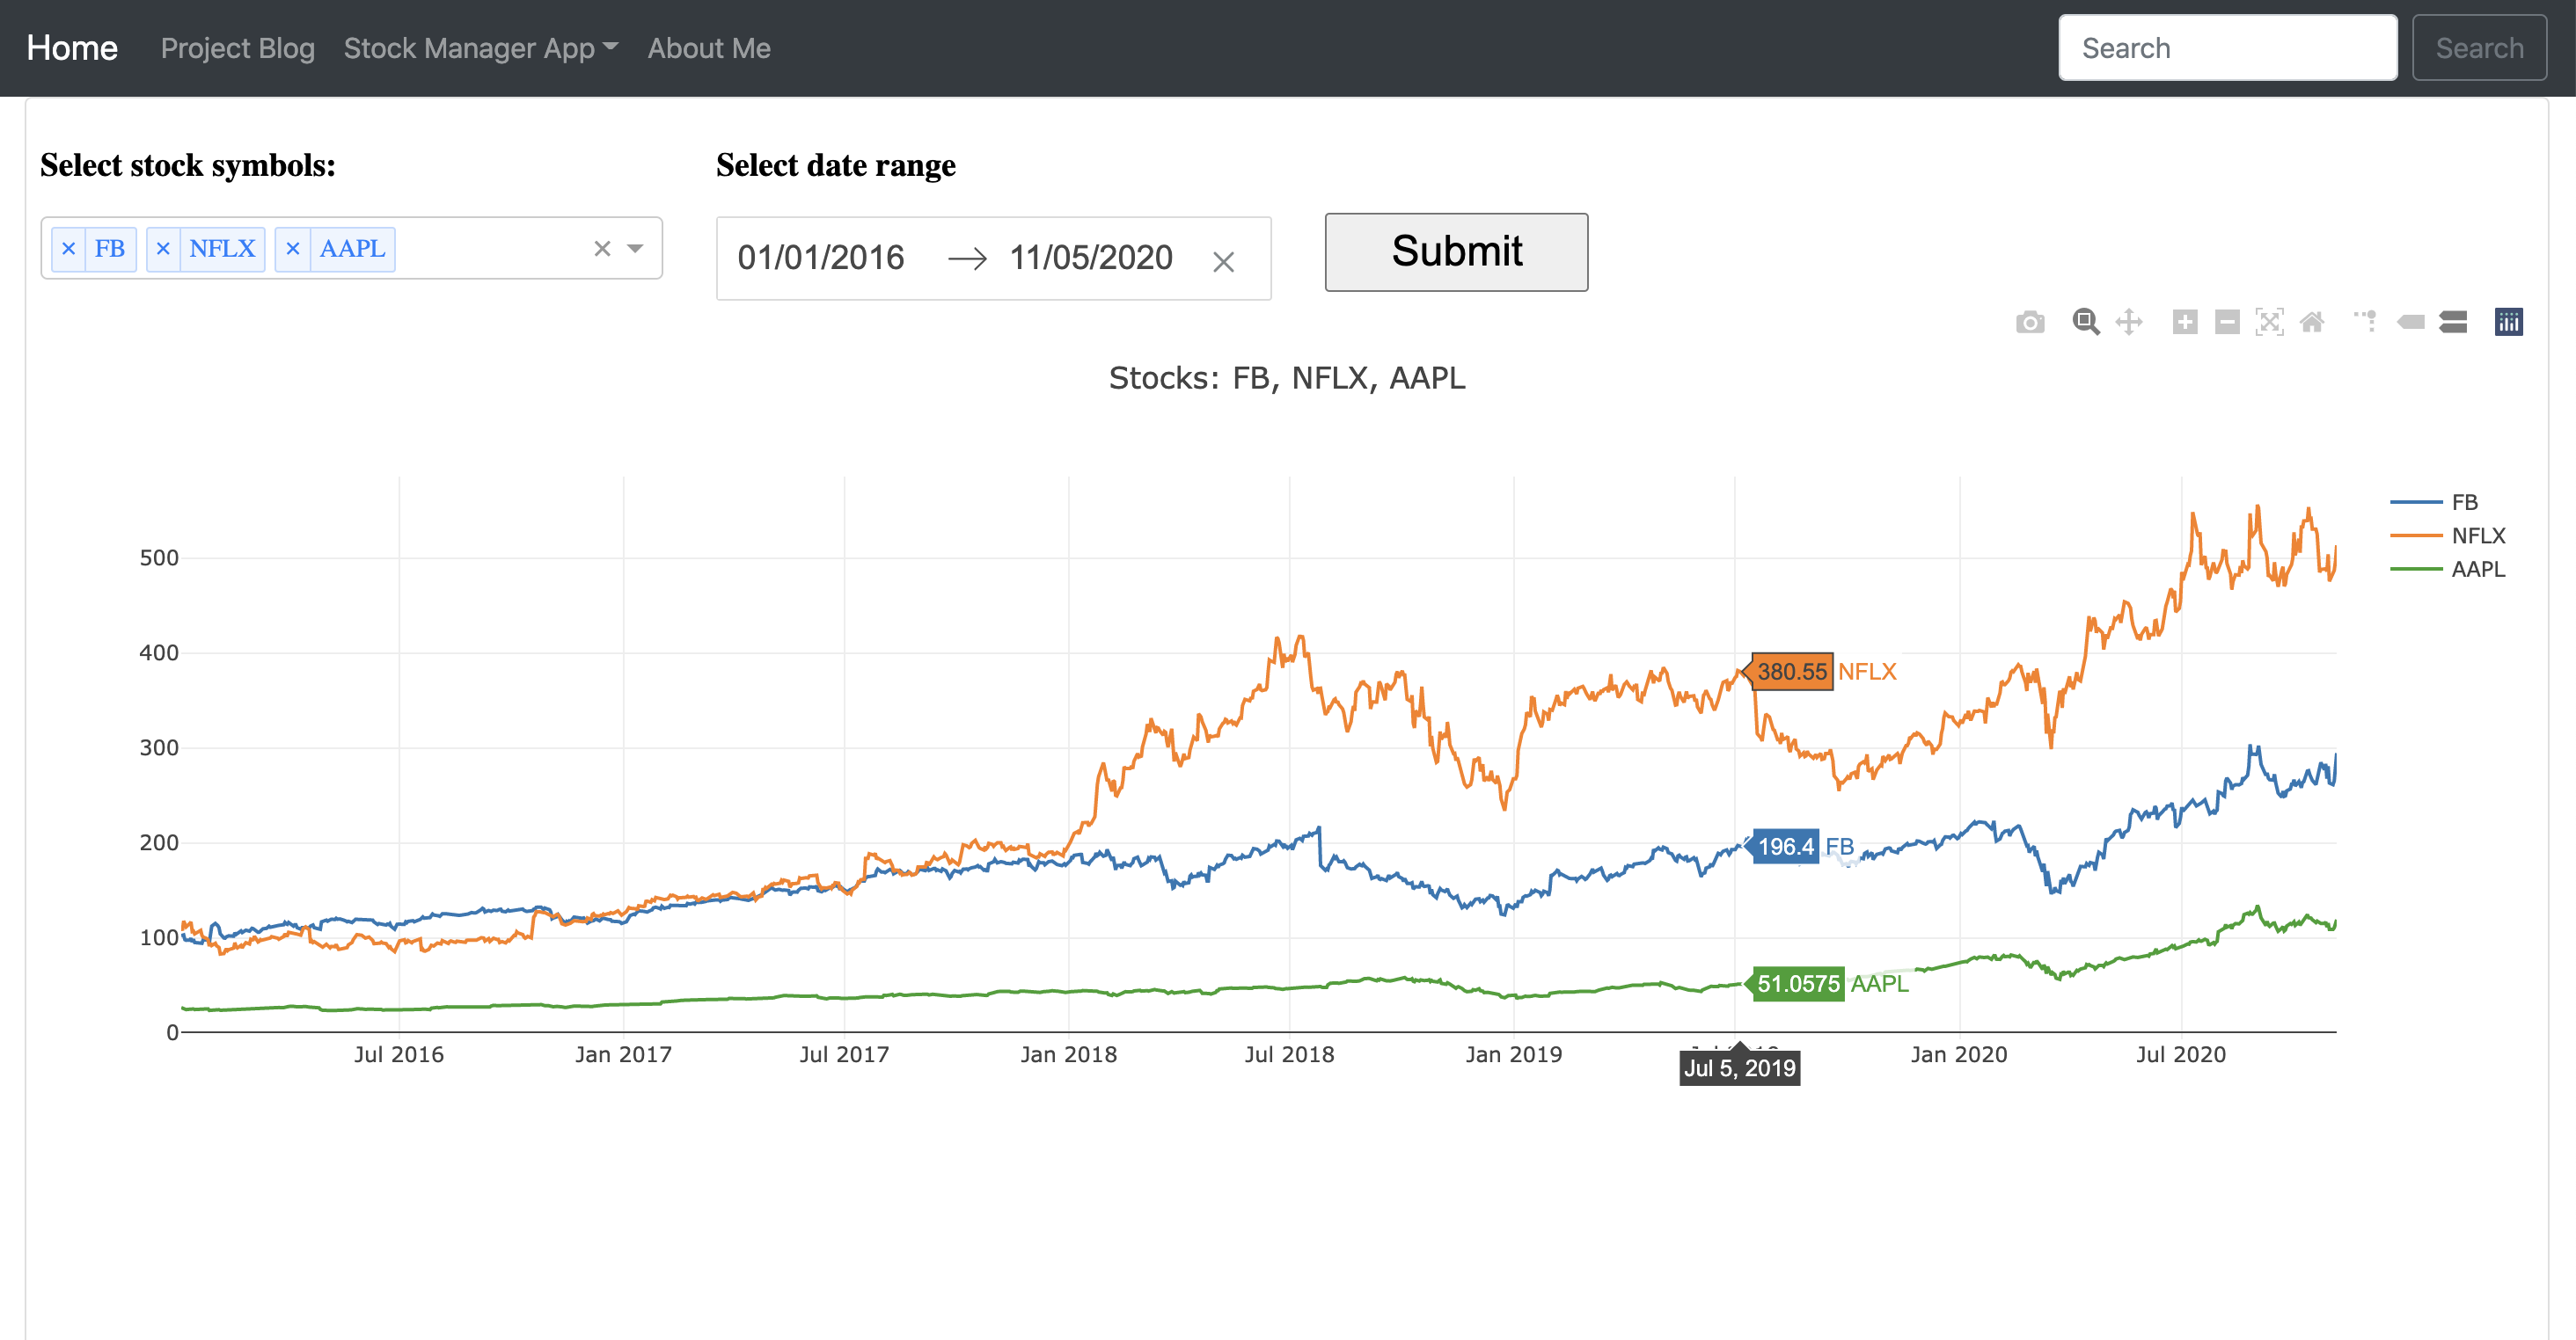Remove the AAPL symbol chip
2576x1340 pixels.
292,249
